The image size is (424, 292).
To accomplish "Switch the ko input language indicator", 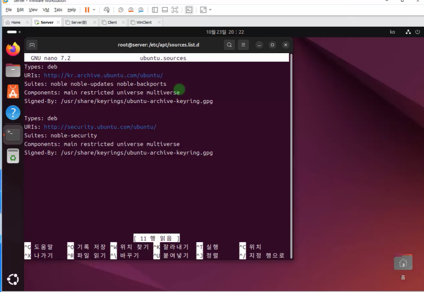I will point(393,32).
